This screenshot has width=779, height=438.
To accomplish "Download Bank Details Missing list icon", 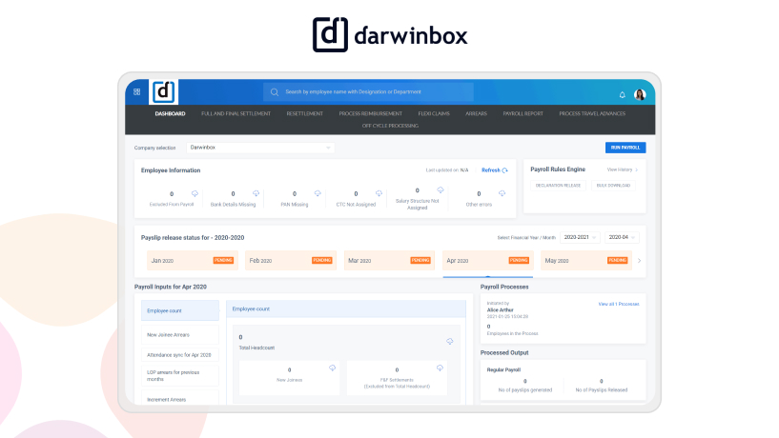I will pos(256,193).
